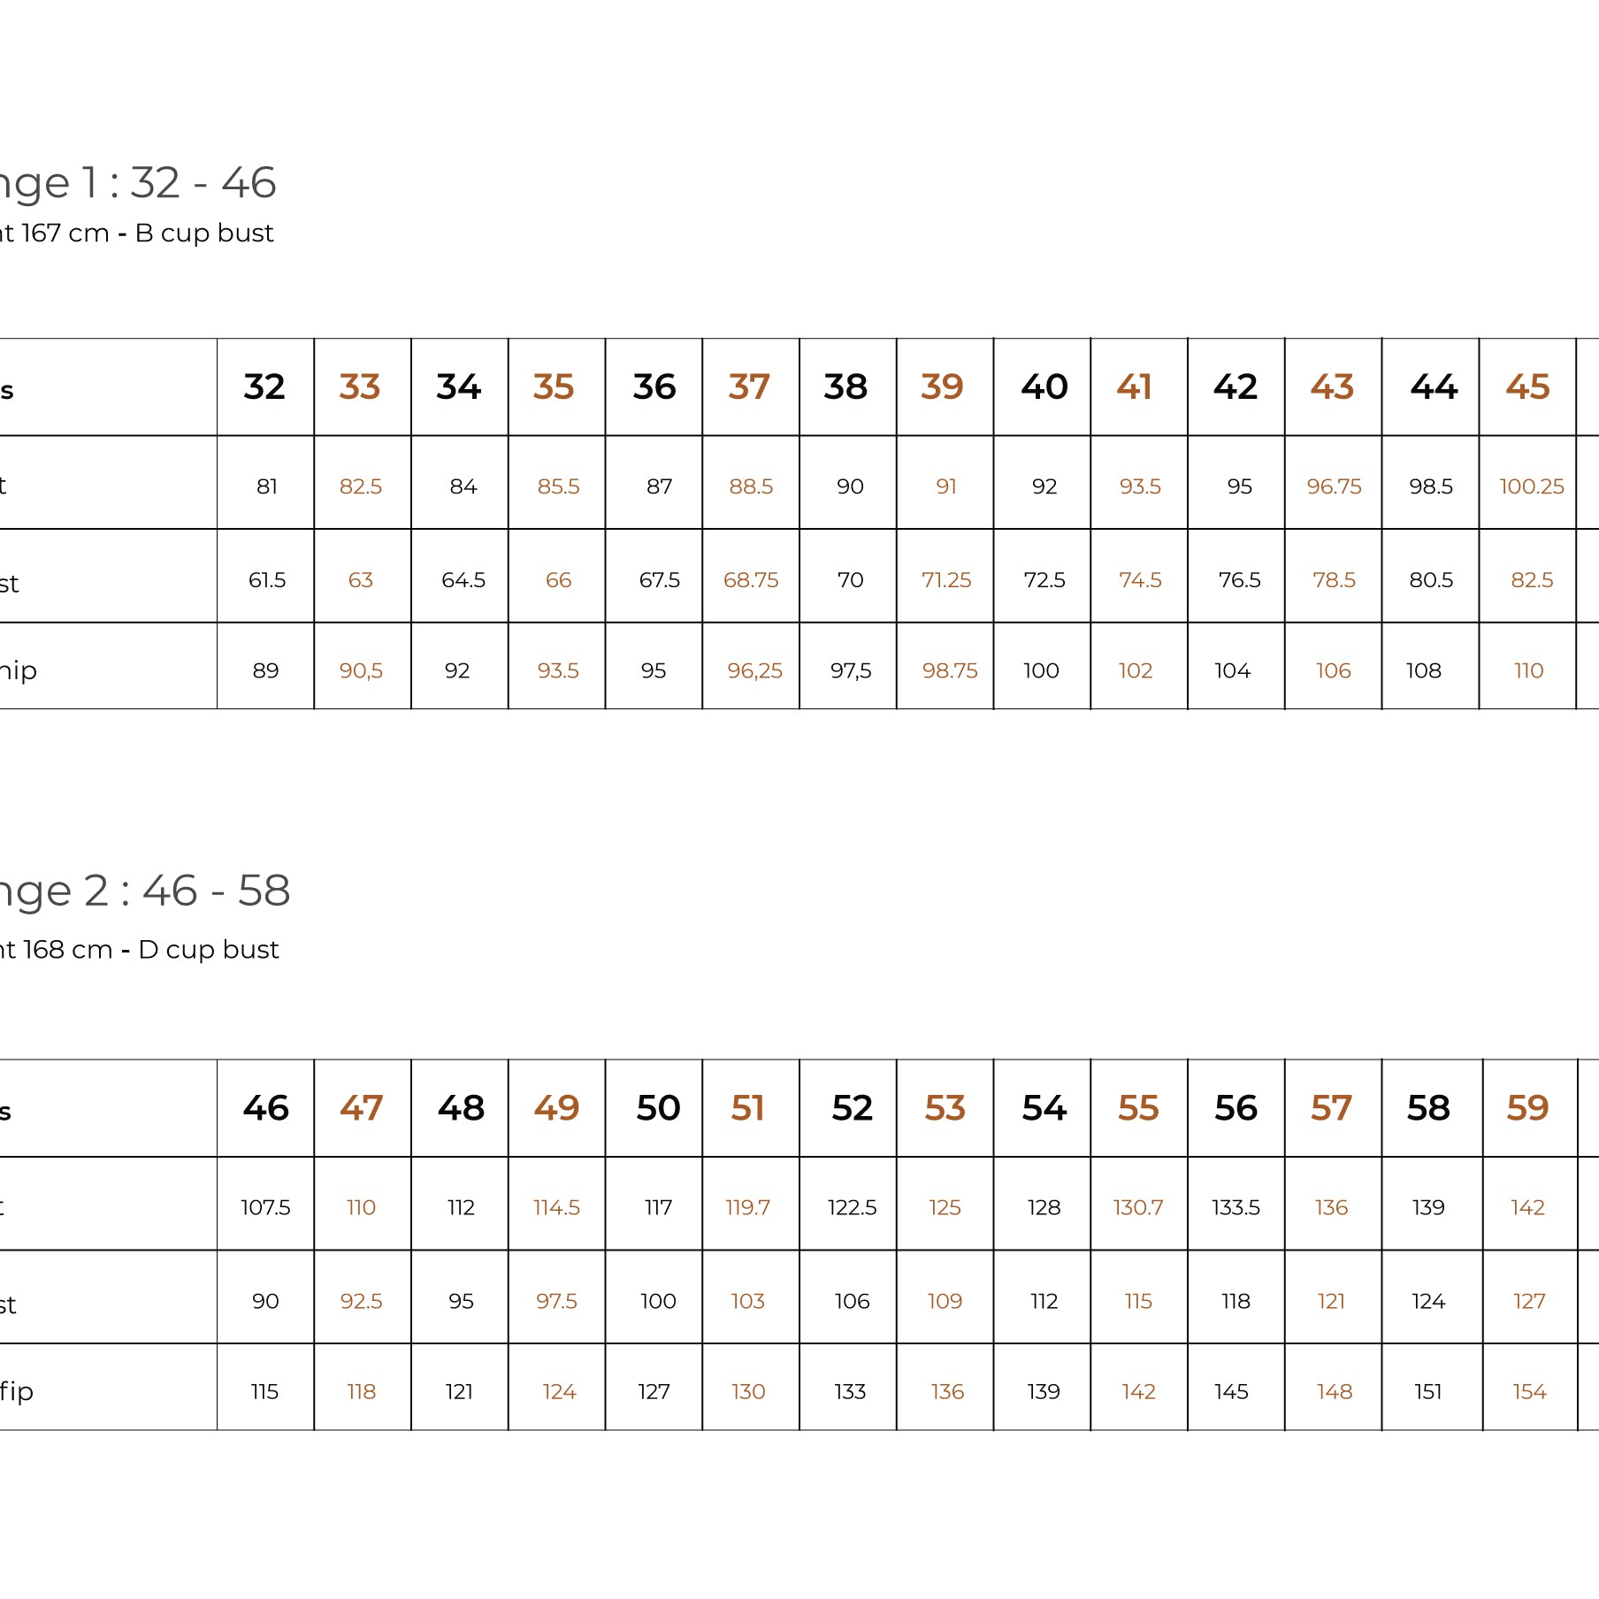This screenshot has width=1599, height=1599.
Task: Click the '168 cm - D cup bust' subtitle
Action: coord(150,949)
